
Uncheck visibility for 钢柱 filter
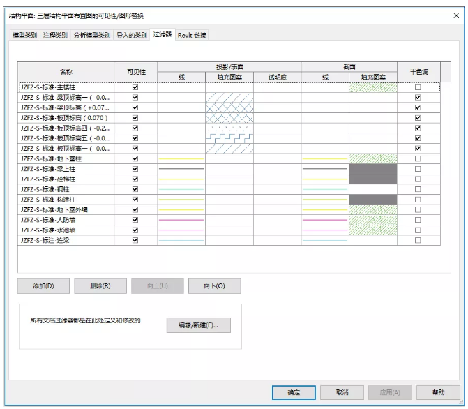pyautogui.click(x=135, y=189)
